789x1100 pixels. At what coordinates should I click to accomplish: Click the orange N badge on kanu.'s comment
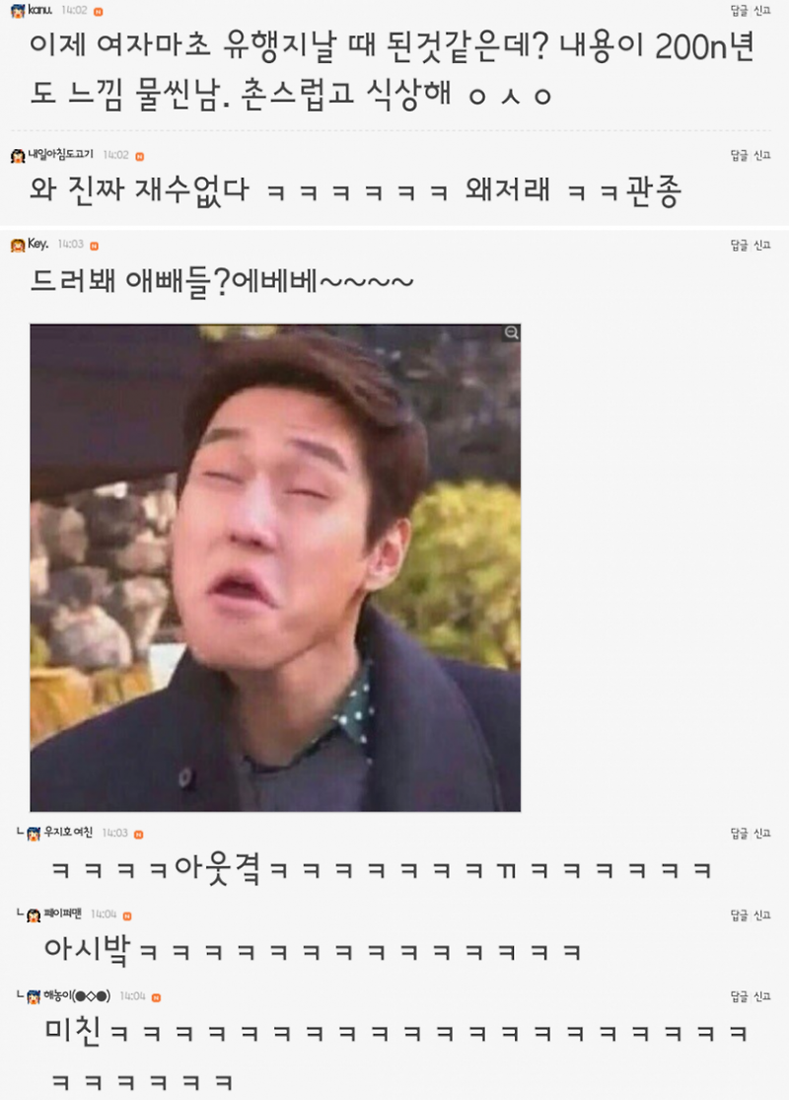point(99,11)
